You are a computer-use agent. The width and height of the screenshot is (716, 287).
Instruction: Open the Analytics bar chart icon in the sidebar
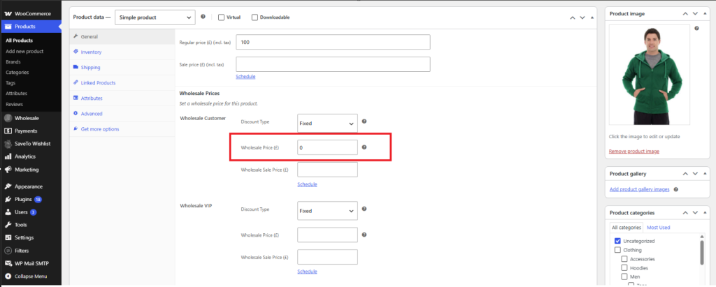(x=8, y=156)
